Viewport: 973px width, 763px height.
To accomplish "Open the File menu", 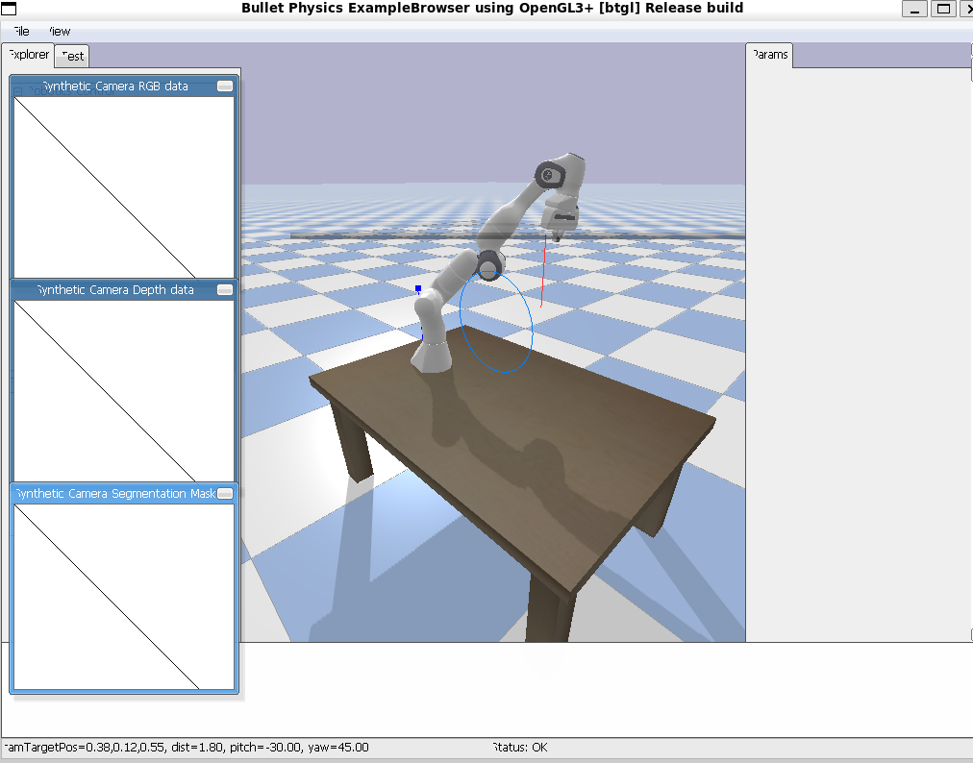I will coord(21,31).
